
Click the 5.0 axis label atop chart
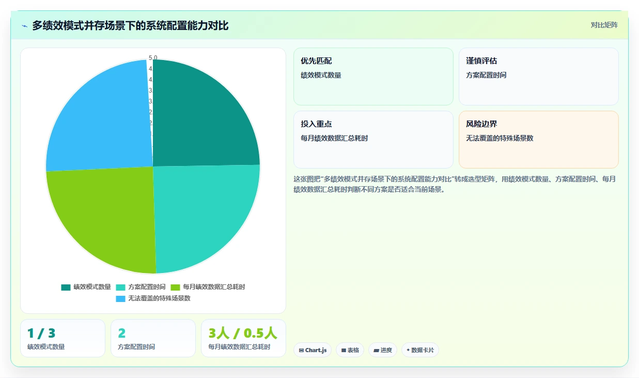click(153, 58)
